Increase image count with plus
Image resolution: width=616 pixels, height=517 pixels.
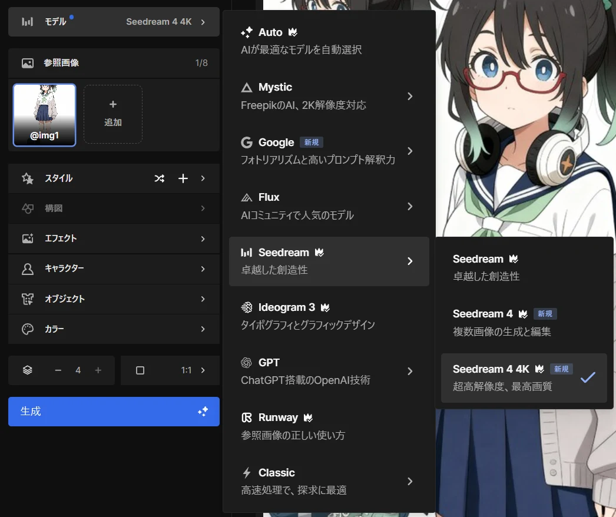pos(98,370)
